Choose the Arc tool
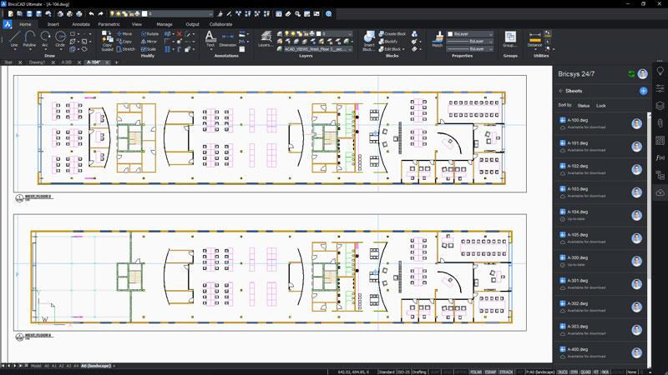668x375 pixels. [x=45, y=38]
